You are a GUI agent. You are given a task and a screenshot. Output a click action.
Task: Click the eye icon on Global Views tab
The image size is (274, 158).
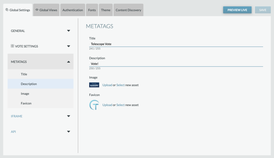pyautogui.click(x=37, y=10)
